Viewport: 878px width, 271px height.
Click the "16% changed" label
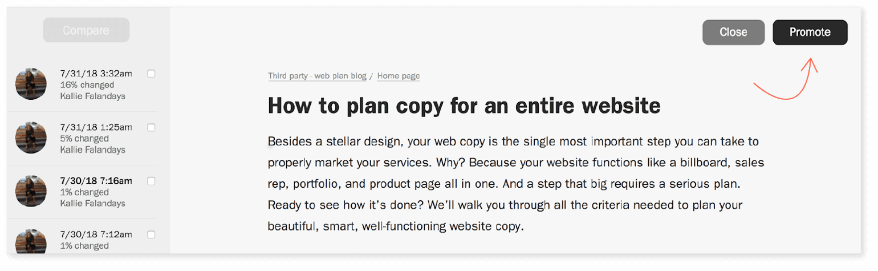[x=84, y=84]
